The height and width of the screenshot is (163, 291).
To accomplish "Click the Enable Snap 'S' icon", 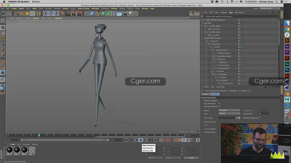I will click(3, 73).
